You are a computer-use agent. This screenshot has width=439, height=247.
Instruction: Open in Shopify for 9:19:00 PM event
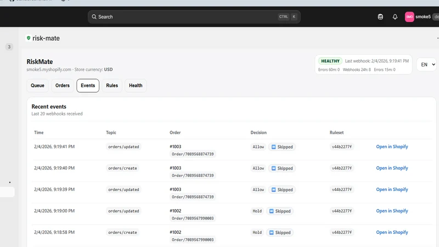click(392, 211)
